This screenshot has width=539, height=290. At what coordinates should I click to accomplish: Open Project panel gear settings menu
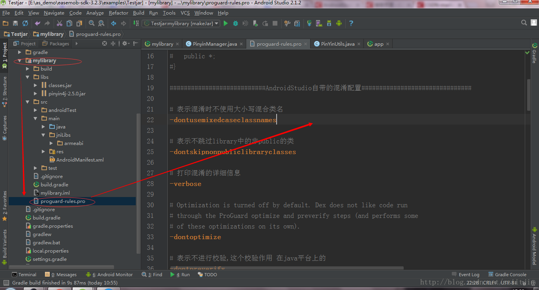(125, 44)
